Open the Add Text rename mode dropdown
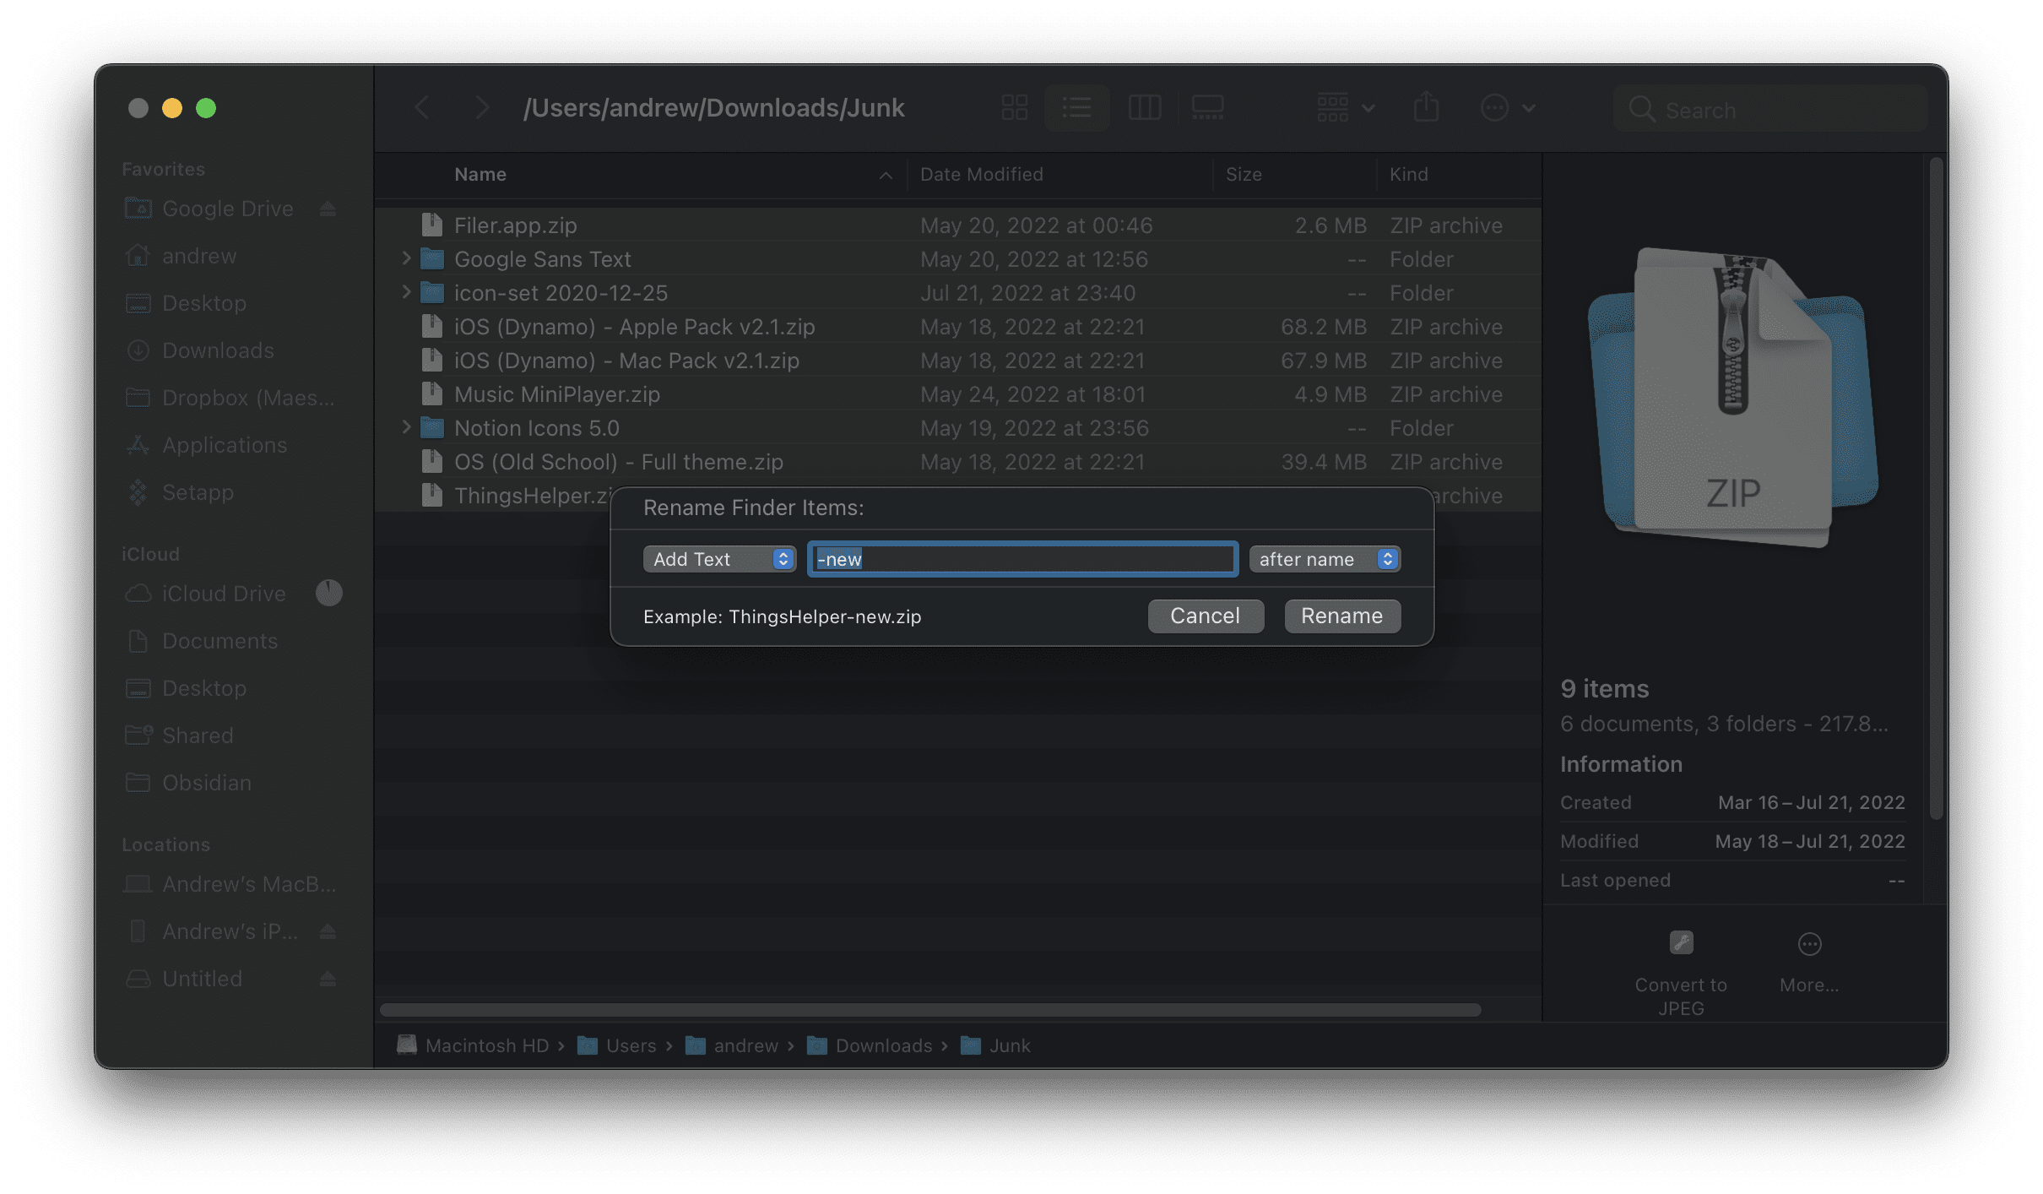2043x1194 pixels. 719,559
